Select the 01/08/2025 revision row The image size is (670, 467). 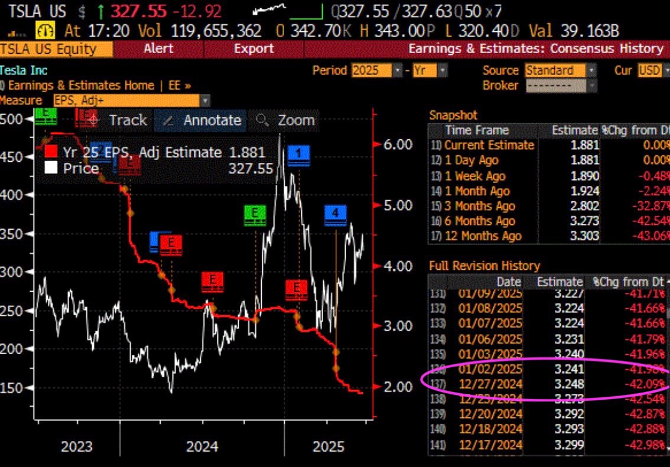(547, 308)
